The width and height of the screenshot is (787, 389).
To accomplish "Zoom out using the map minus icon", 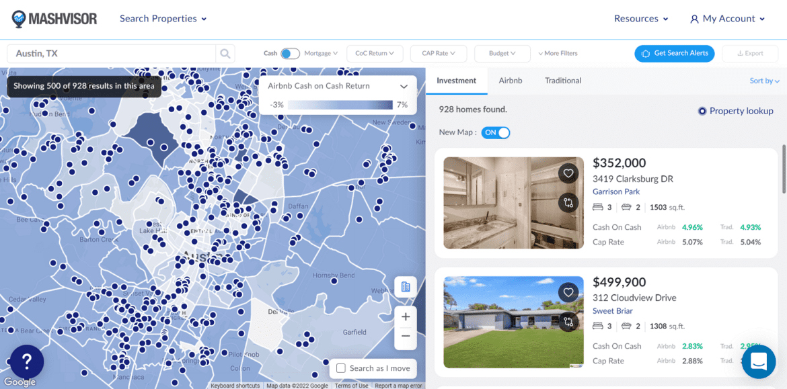I will click(406, 335).
